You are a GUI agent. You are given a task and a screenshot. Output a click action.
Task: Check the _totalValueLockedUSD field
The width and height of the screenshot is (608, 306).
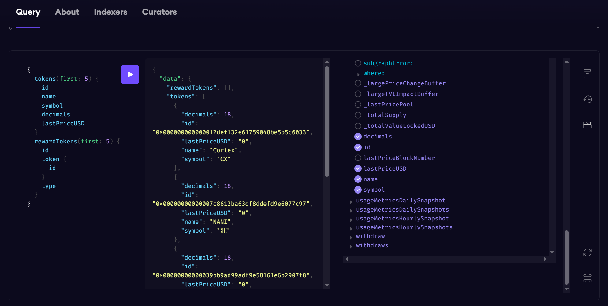(358, 126)
